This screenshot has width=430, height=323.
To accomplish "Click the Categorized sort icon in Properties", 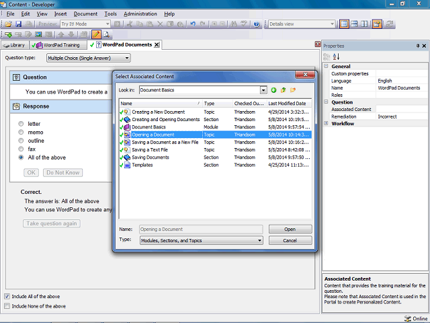I will point(327,57).
